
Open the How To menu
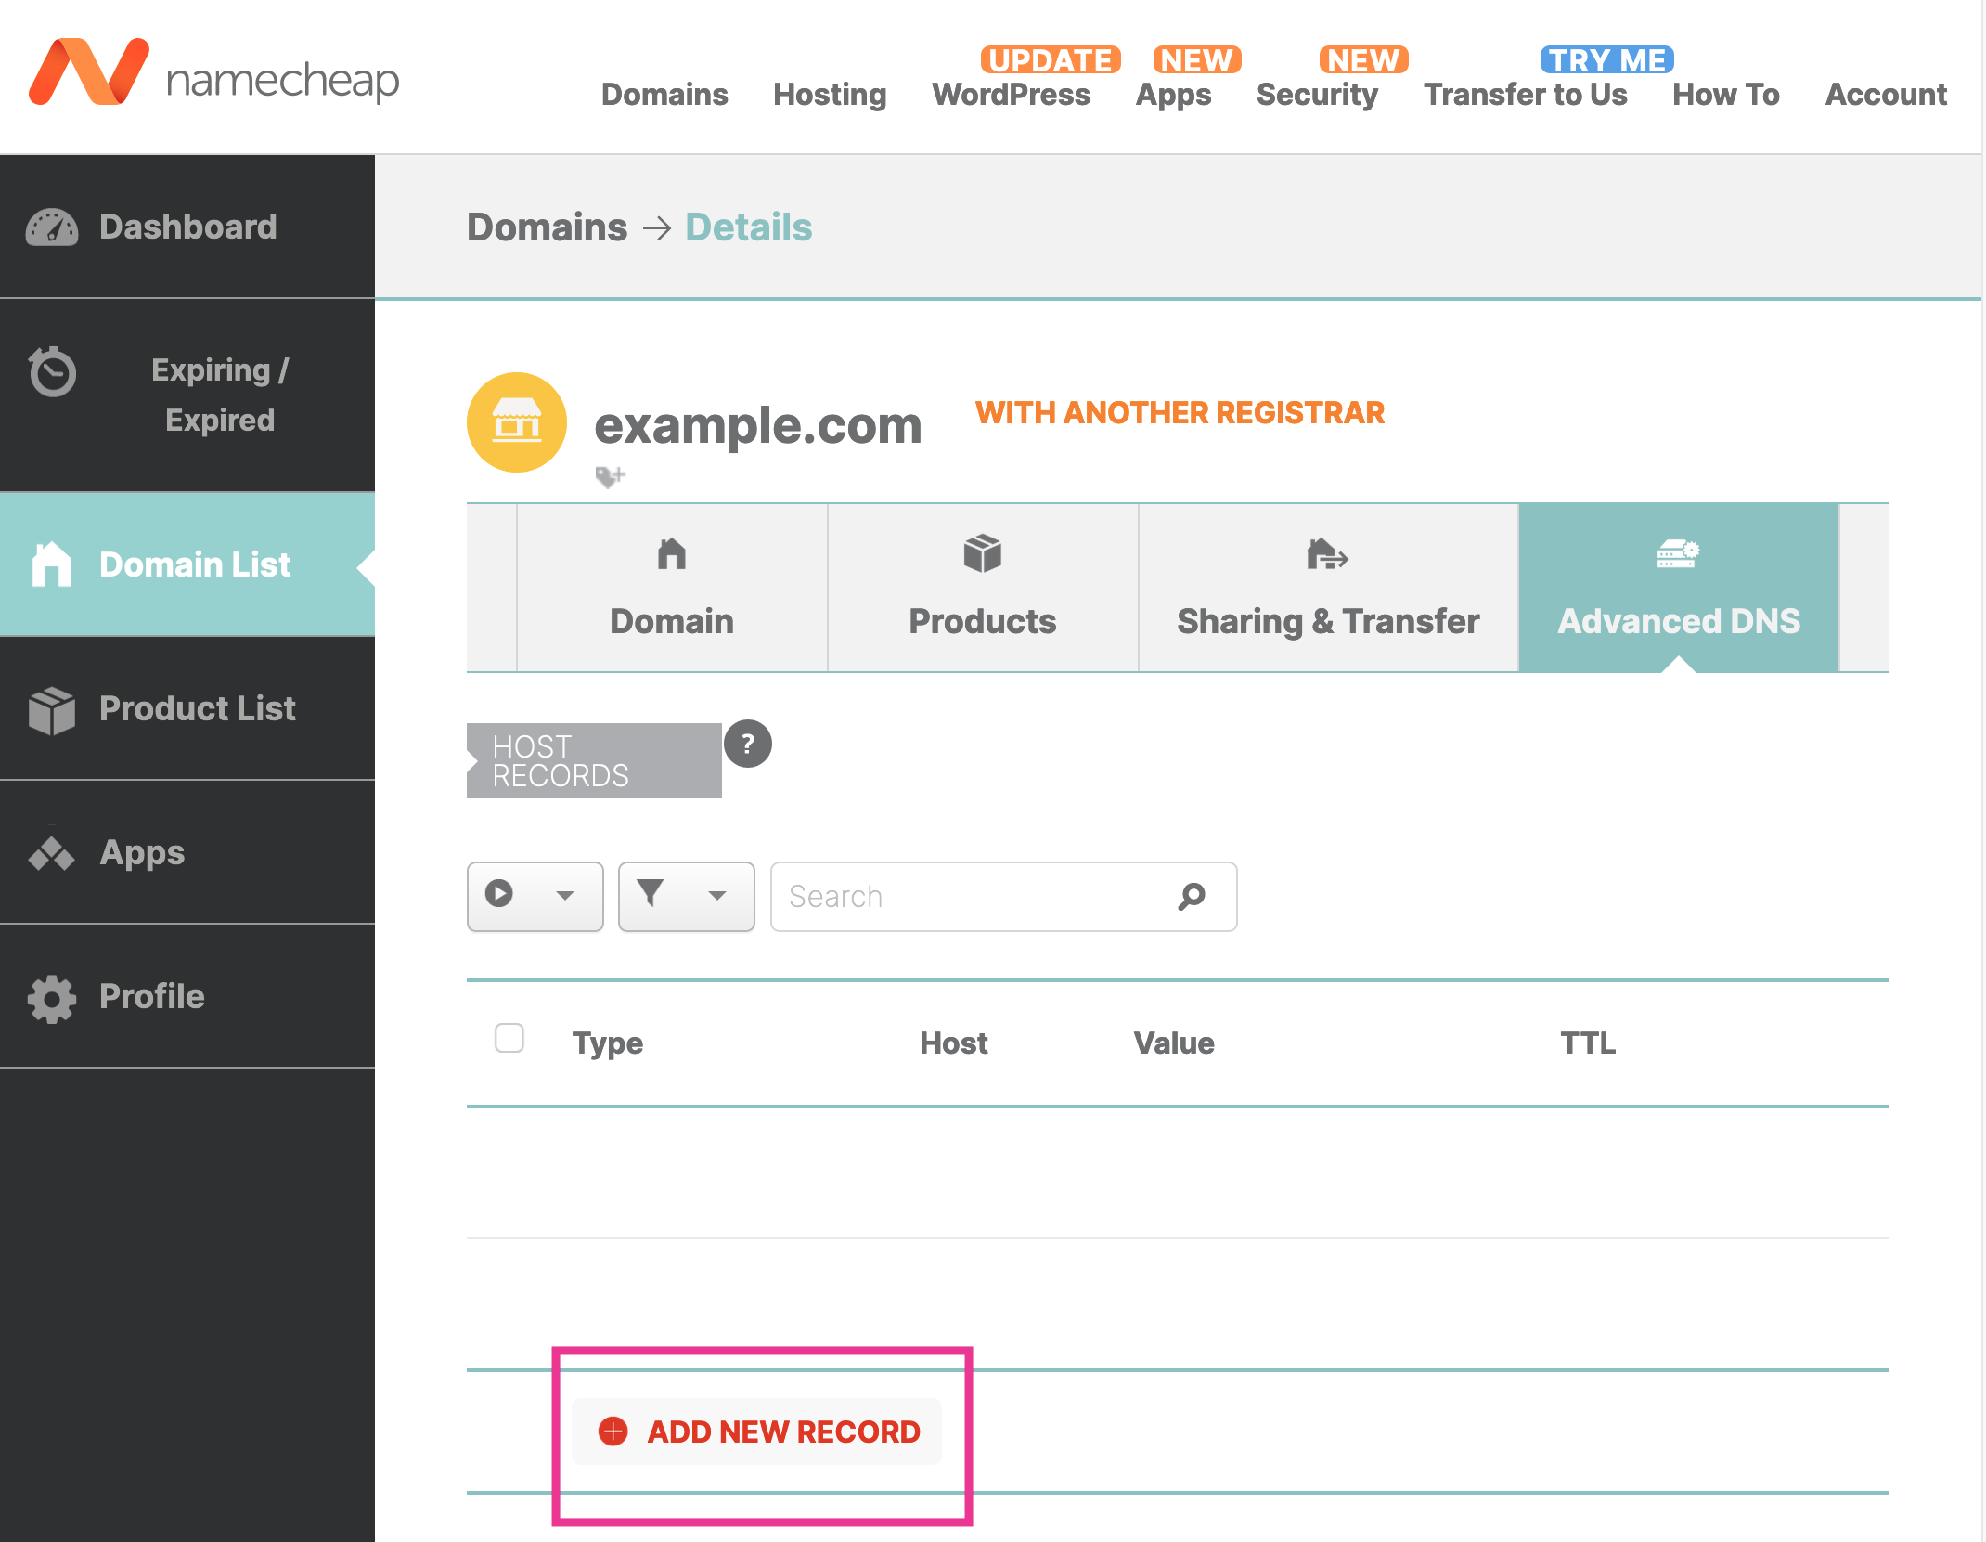point(1726,95)
